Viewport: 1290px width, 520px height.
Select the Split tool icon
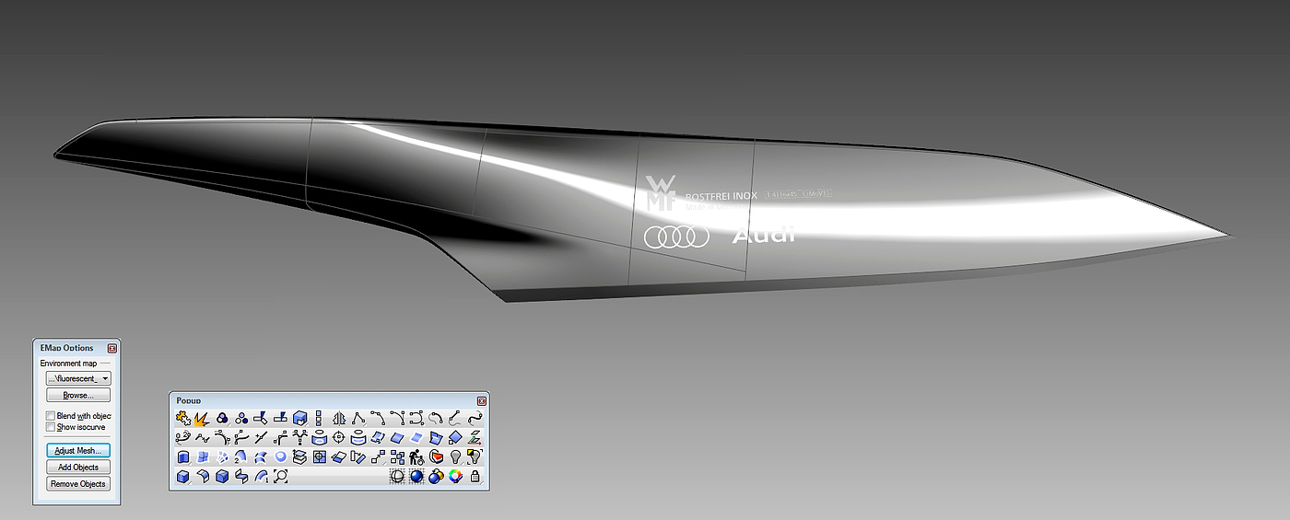tap(280, 418)
